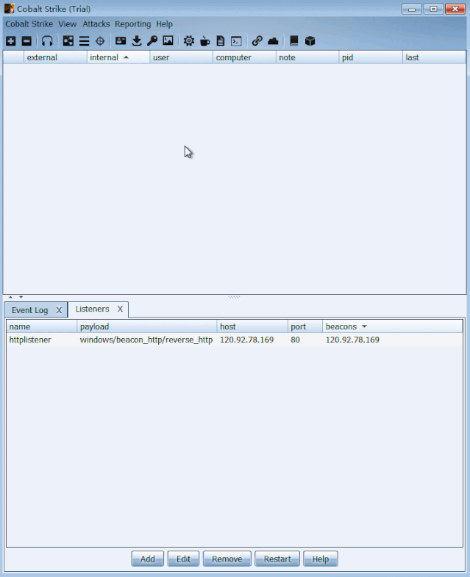Image resolution: width=470 pixels, height=577 pixels.
Task: Switch to target table view crosshair icon
Action: point(100,41)
